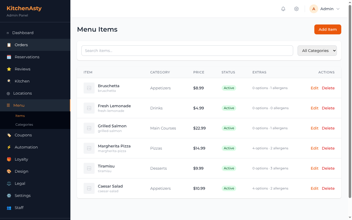Switch to the Categories submenu item
The width and height of the screenshot is (352, 220).
[x=24, y=124]
